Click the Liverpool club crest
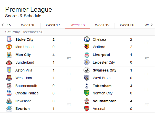155x113 pixels. pyautogui.click(x=87, y=55)
